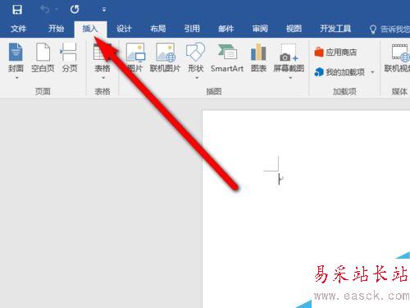Click the Tell Me lightbulb search box

(x=389, y=29)
